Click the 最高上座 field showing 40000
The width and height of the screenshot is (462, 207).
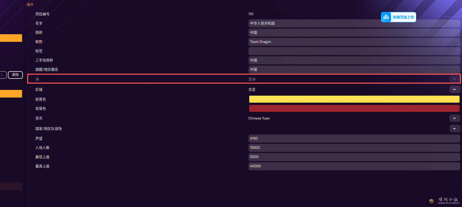354,166
